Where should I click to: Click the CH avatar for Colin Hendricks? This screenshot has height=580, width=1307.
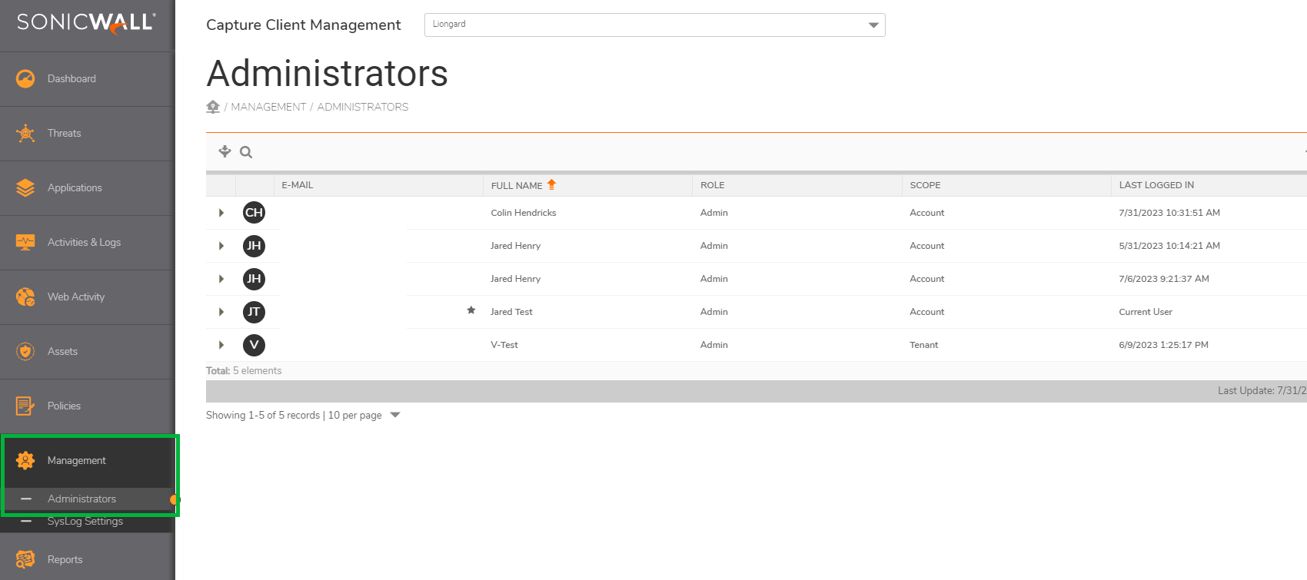254,213
